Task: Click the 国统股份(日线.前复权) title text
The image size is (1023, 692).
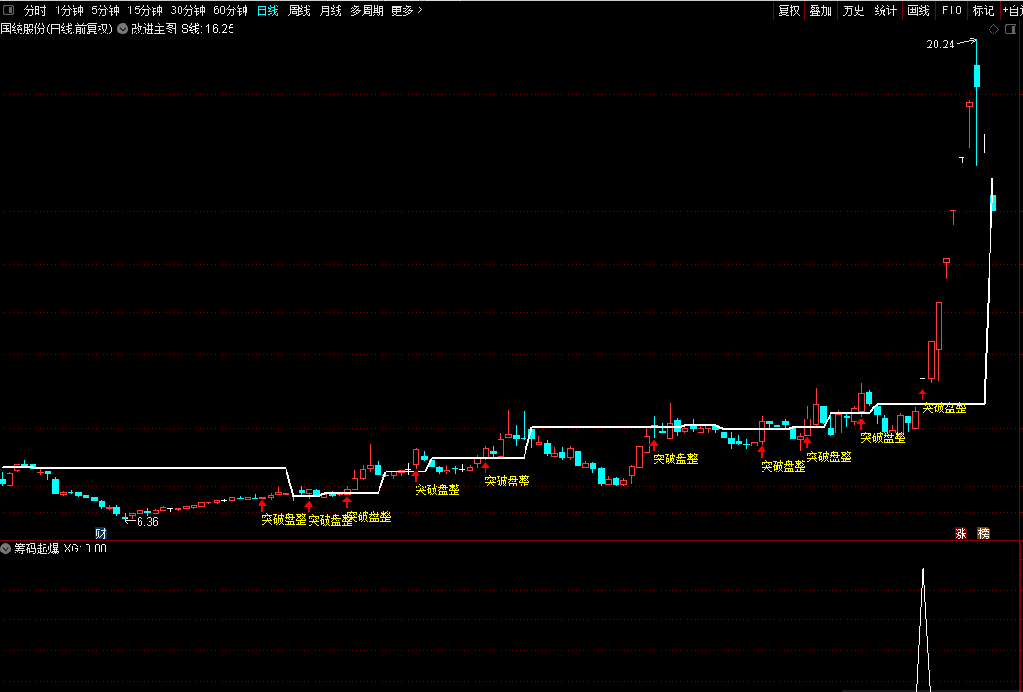Action: tap(57, 29)
